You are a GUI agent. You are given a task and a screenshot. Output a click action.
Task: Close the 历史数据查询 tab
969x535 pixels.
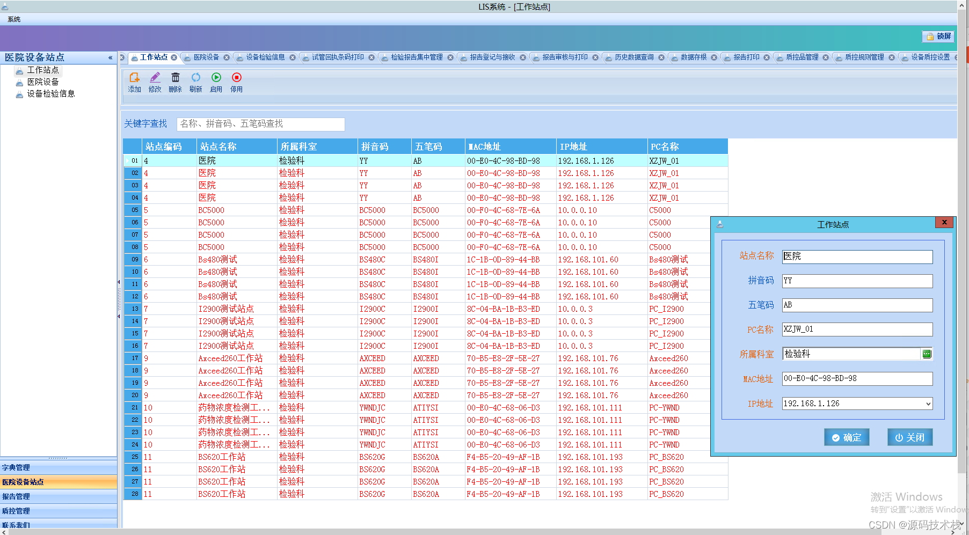click(661, 57)
